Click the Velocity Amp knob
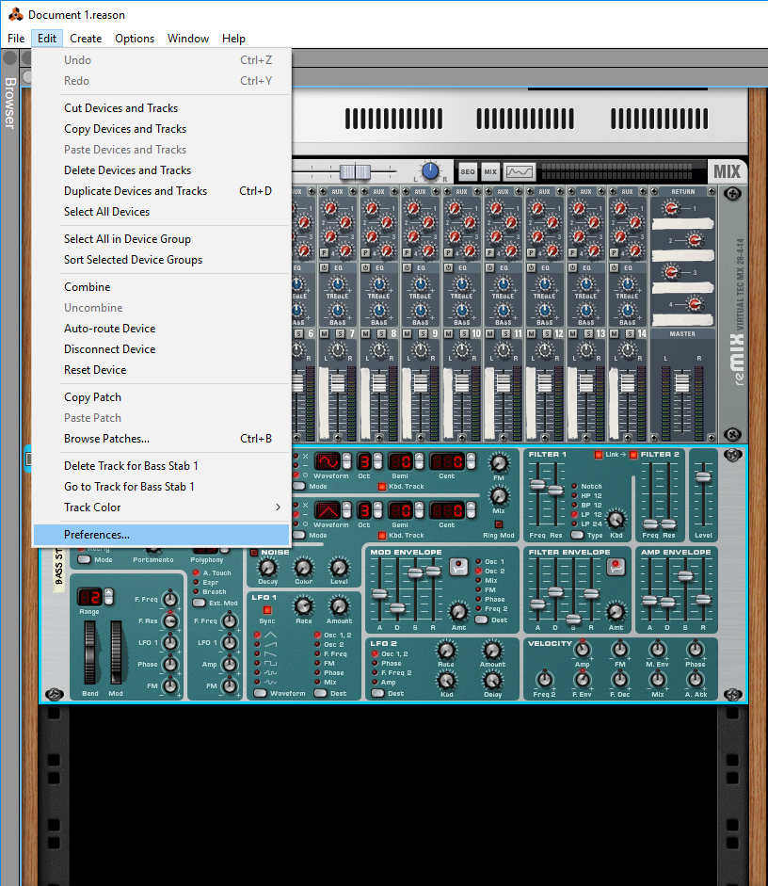This screenshot has height=886, width=768. pyautogui.click(x=583, y=650)
